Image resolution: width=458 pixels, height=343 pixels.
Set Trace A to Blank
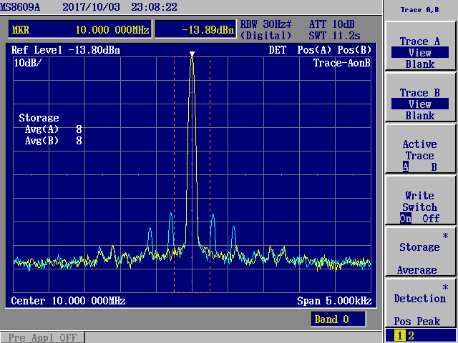(x=420, y=64)
